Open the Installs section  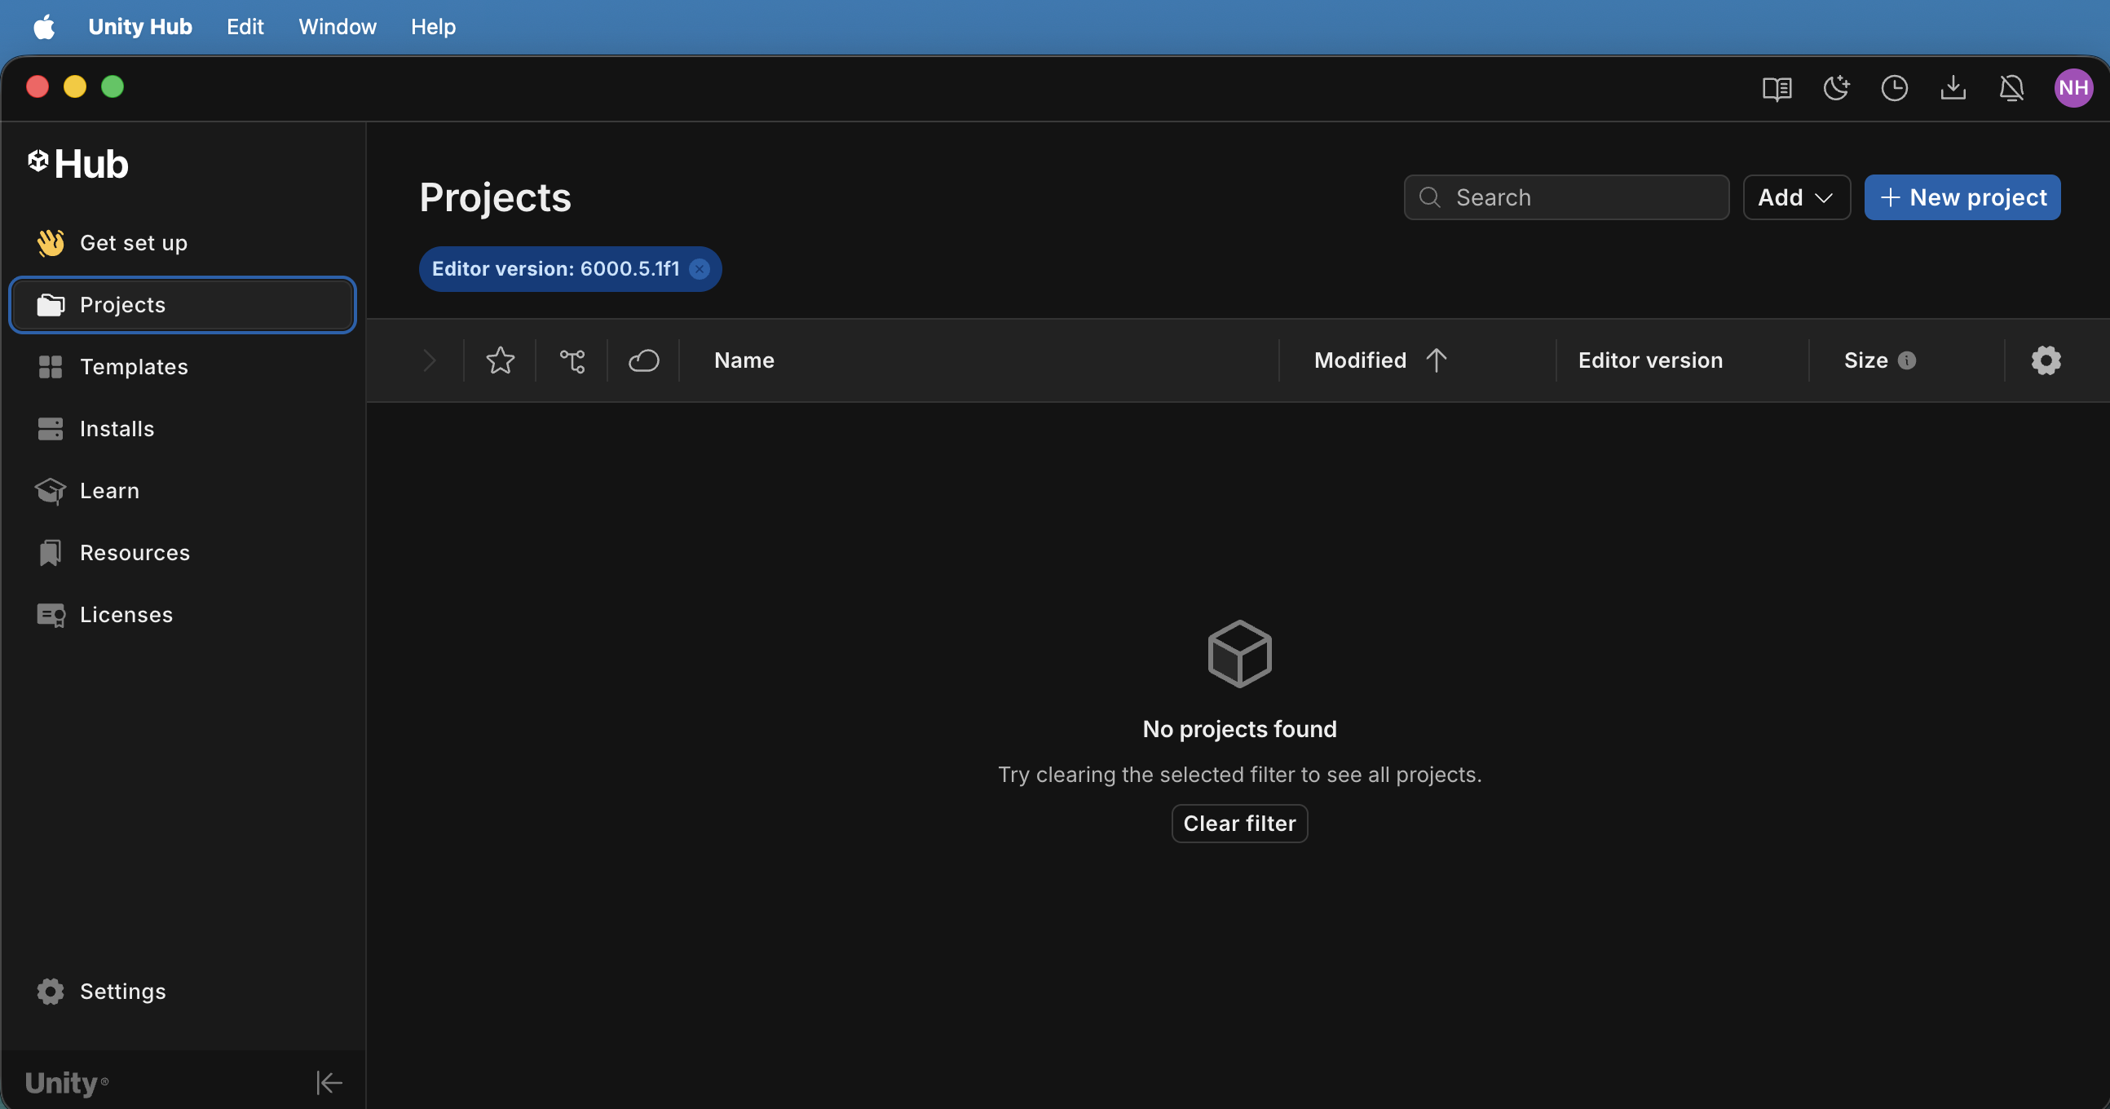[183, 428]
